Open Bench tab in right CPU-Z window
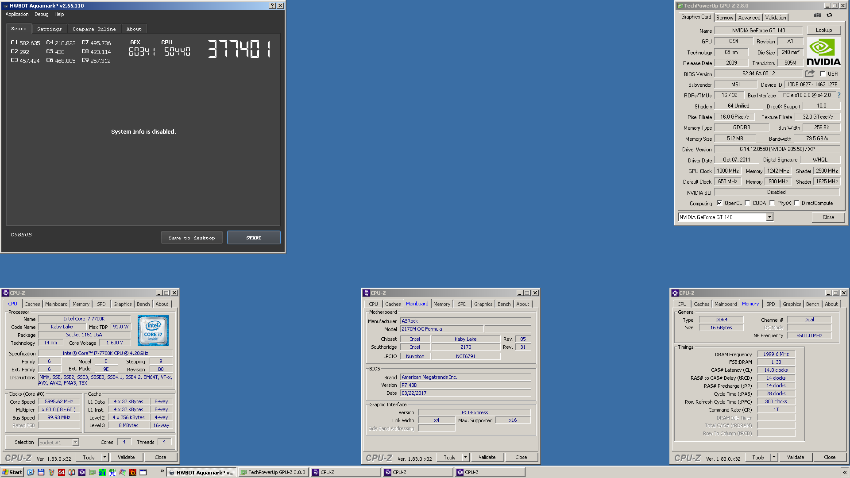 click(812, 304)
